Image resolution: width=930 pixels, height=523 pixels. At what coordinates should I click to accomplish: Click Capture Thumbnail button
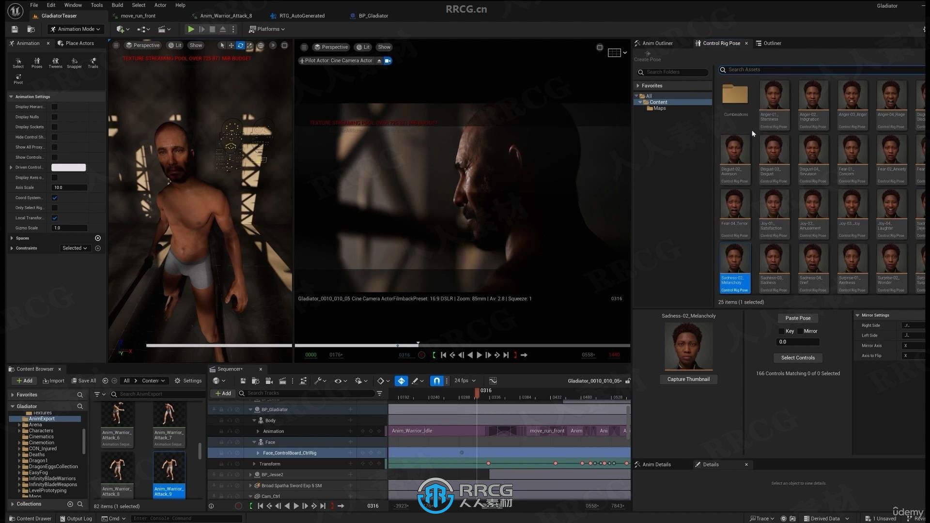688,379
